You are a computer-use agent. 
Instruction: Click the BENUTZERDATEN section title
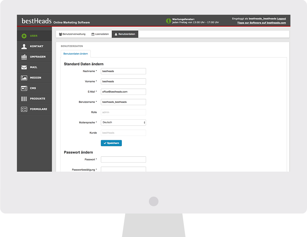(x=72, y=46)
